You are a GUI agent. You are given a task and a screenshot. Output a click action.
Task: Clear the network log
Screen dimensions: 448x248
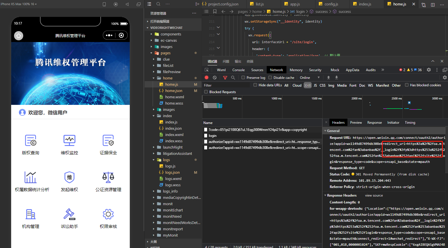pyautogui.click(x=215, y=77)
